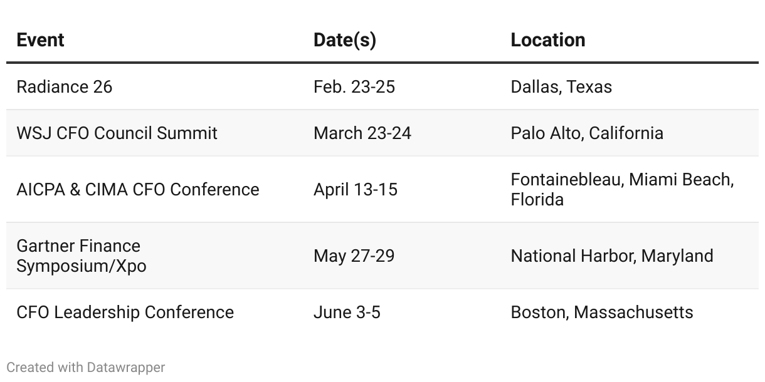Click the Dallas, Texas location cell
Image resolution: width=765 pixels, height=382 pixels.
tap(561, 86)
